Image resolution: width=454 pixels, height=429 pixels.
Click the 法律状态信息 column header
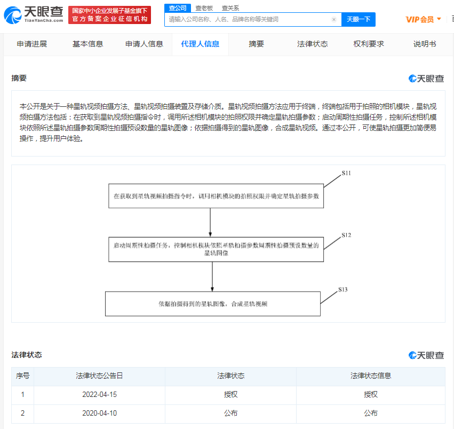pos(371,376)
